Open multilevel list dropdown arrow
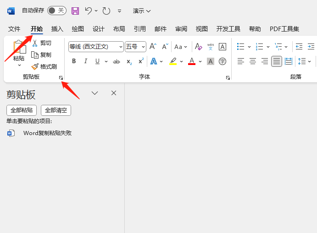317x233 pixels. coord(286,47)
